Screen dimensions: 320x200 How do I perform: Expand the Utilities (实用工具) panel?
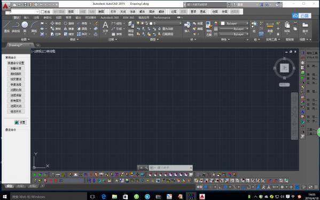click(x=273, y=39)
